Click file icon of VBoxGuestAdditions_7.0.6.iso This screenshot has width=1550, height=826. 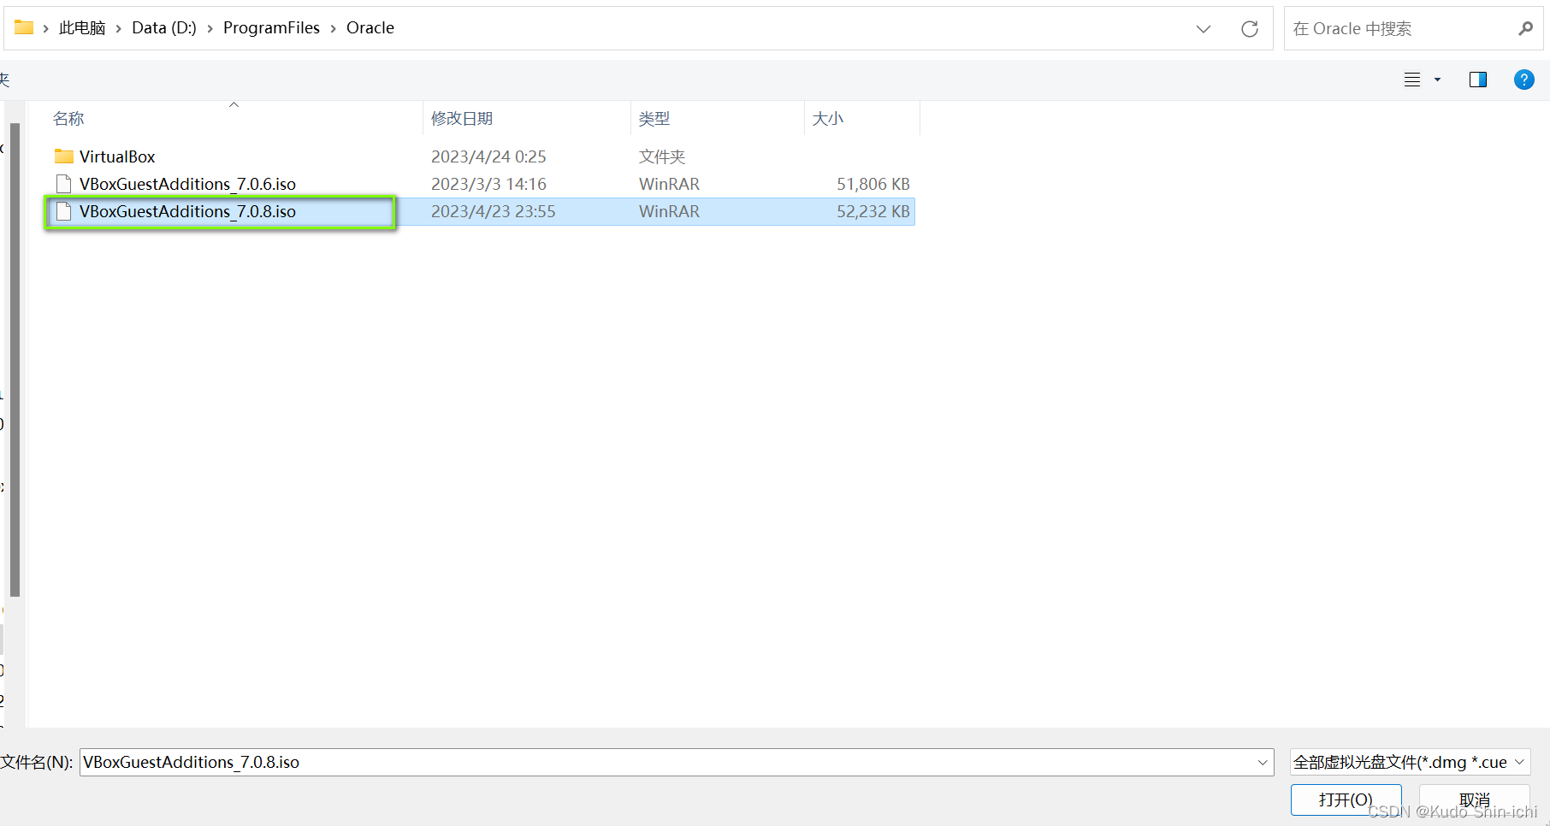pyautogui.click(x=63, y=184)
